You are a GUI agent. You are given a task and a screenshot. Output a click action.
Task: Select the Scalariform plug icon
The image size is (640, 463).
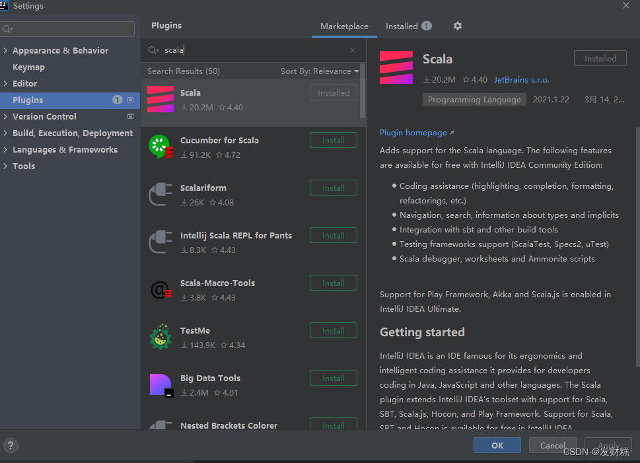tap(160, 194)
